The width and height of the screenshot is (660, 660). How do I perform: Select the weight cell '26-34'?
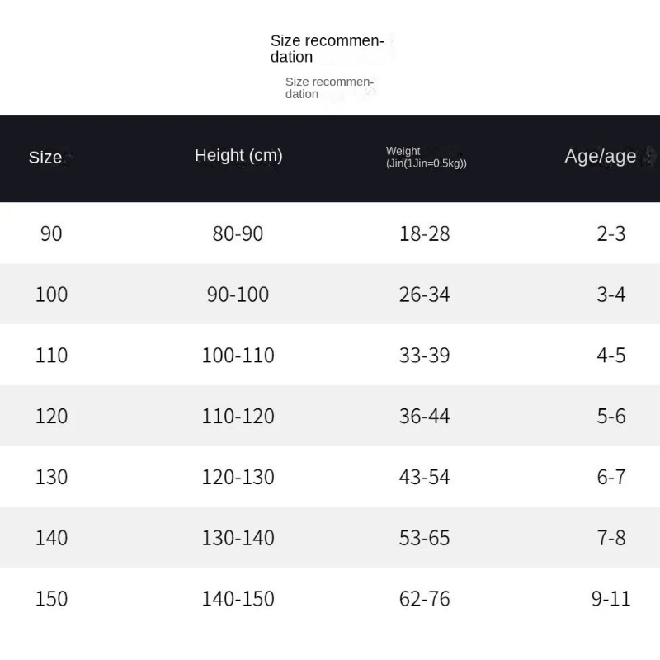pos(425,295)
